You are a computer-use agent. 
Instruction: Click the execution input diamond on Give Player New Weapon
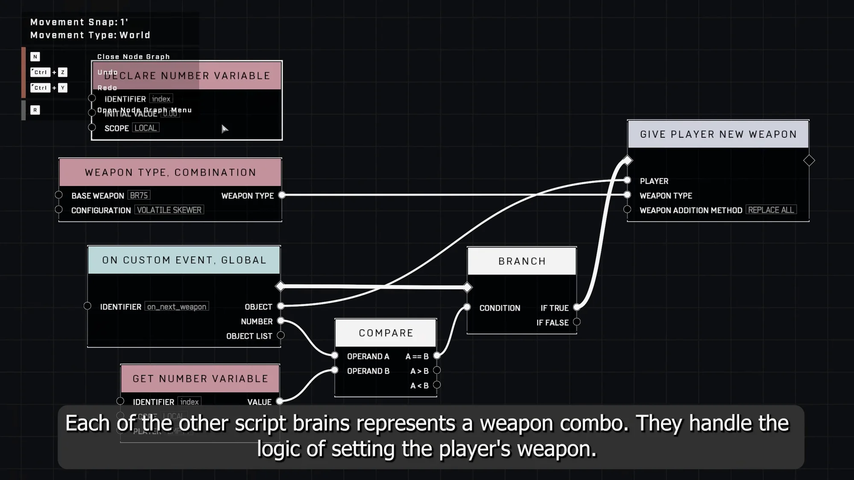[627, 160]
